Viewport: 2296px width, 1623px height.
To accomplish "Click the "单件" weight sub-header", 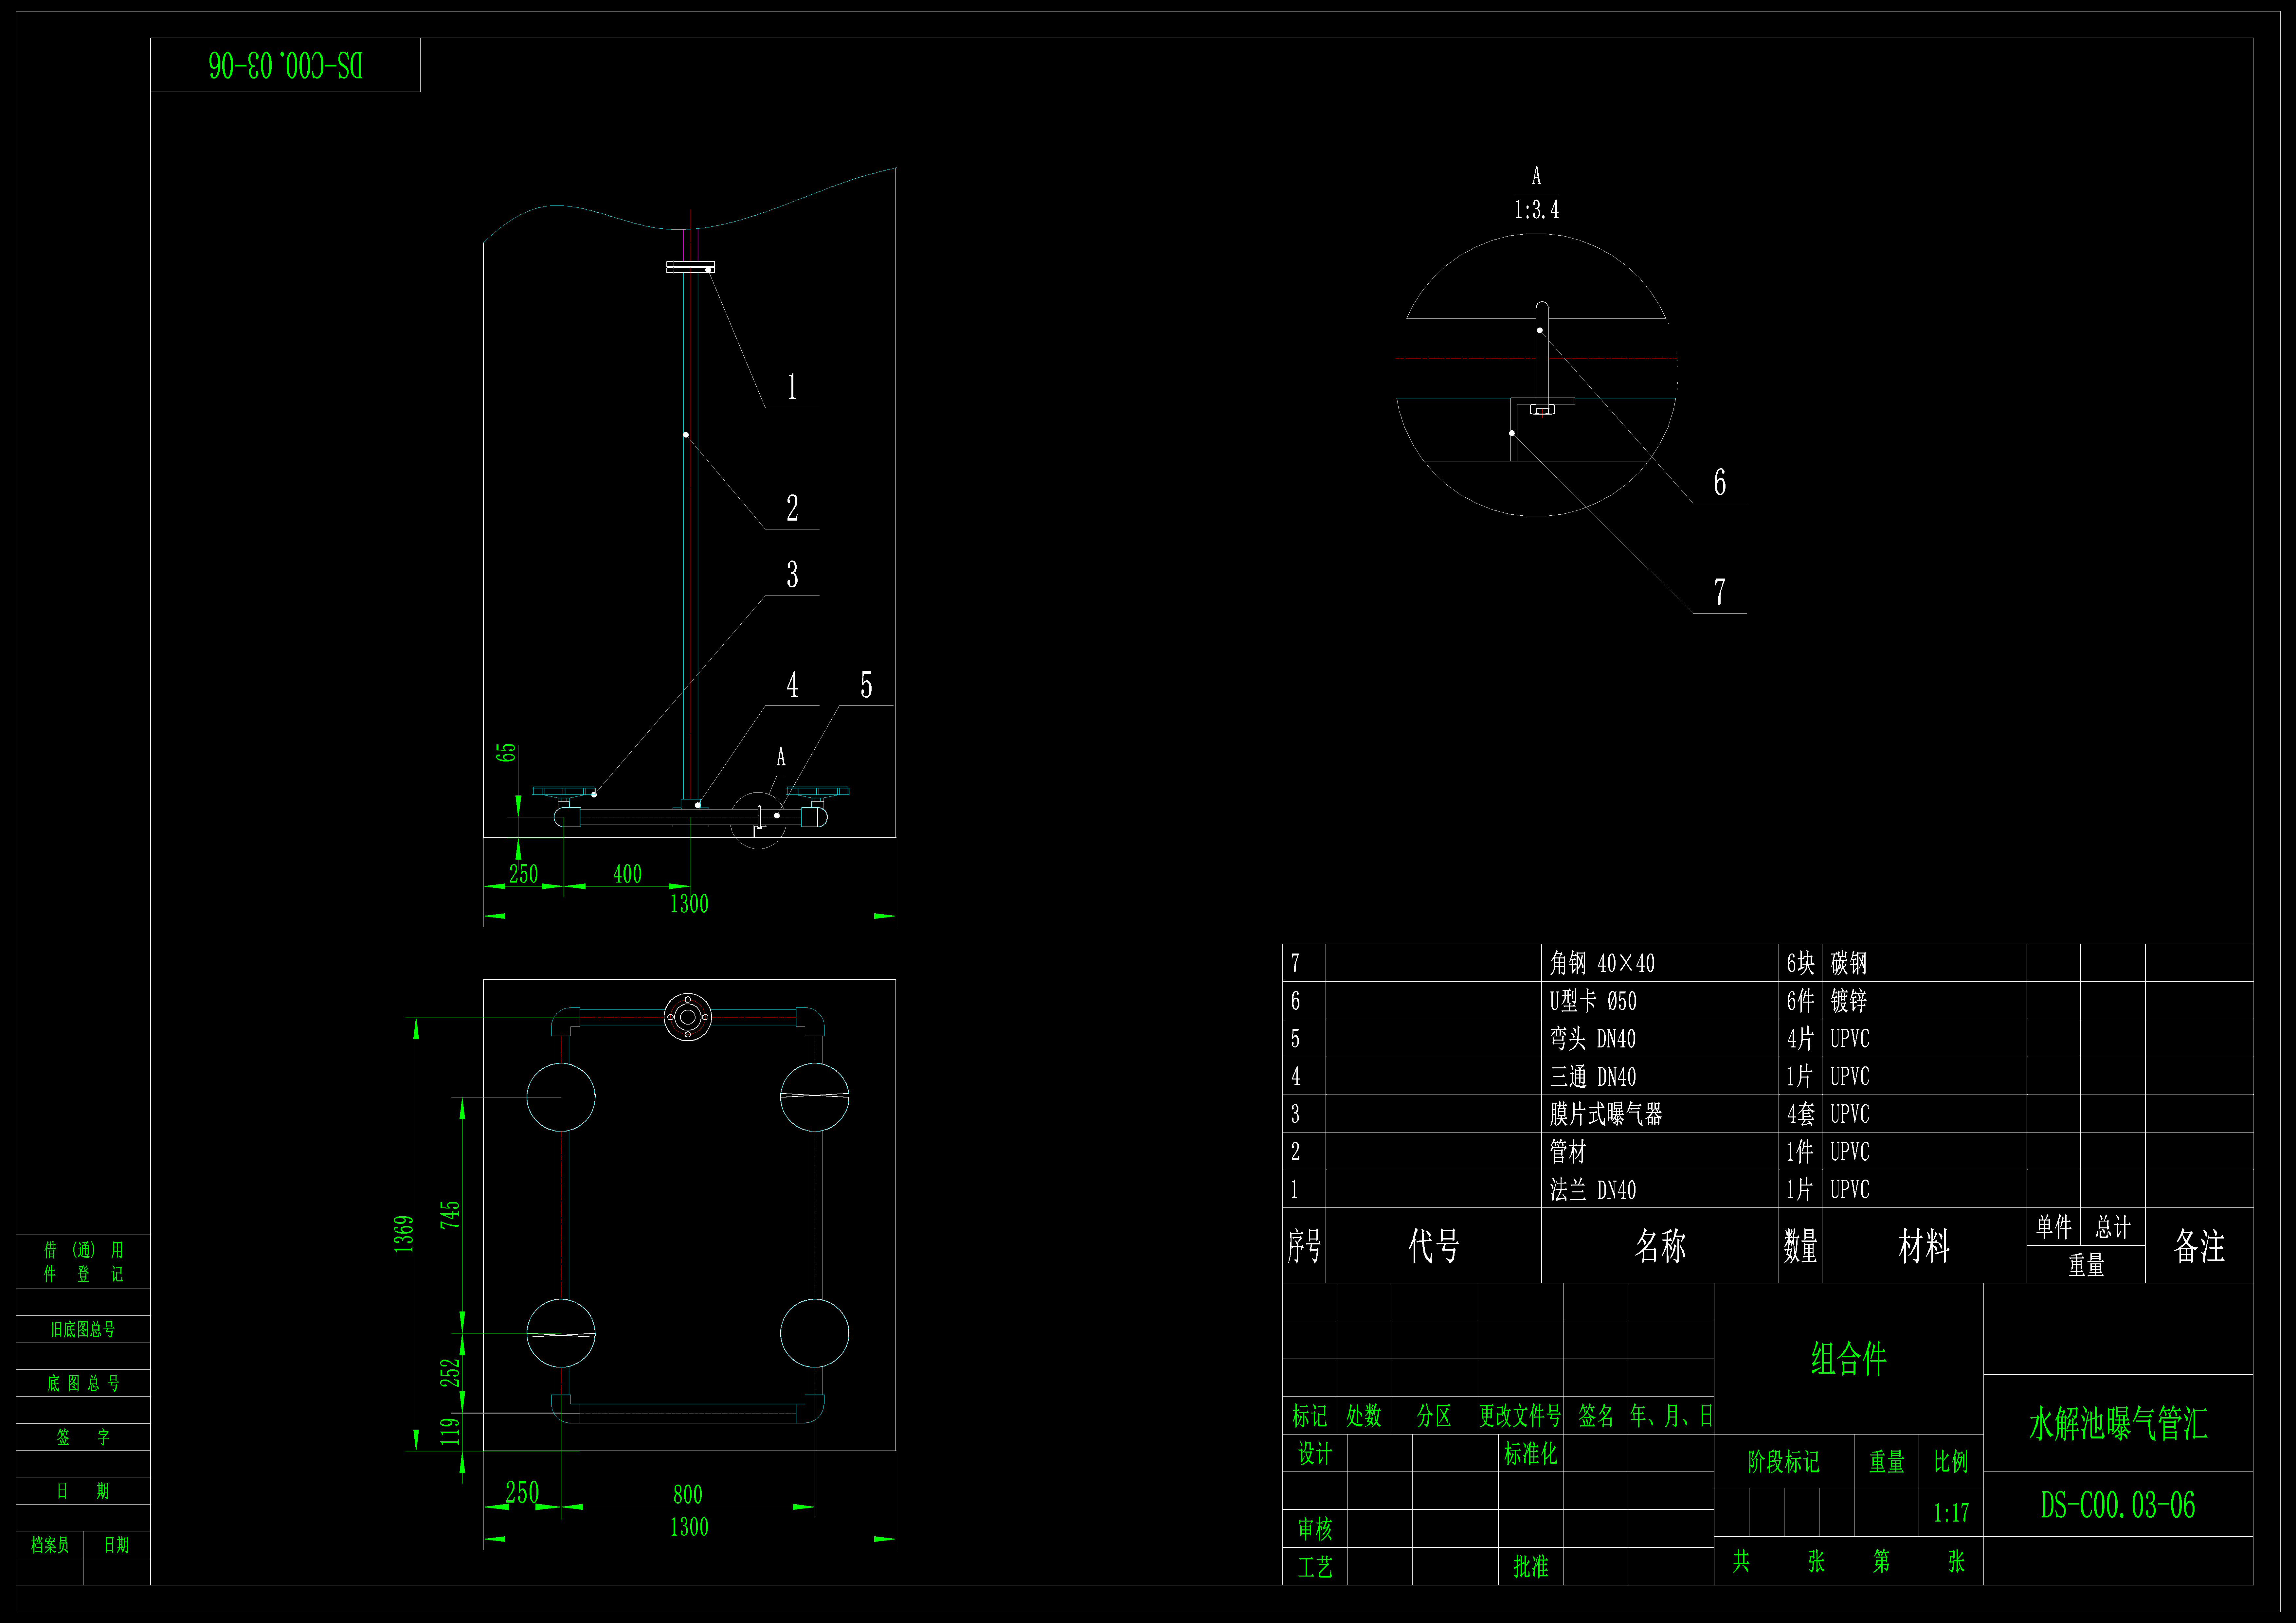I will click(2054, 1227).
